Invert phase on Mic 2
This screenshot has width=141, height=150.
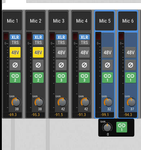coord(38,65)
